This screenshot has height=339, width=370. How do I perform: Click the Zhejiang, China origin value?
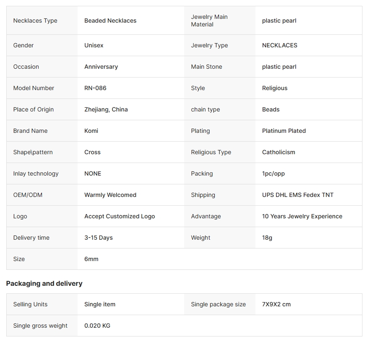(x=106, y=109)
